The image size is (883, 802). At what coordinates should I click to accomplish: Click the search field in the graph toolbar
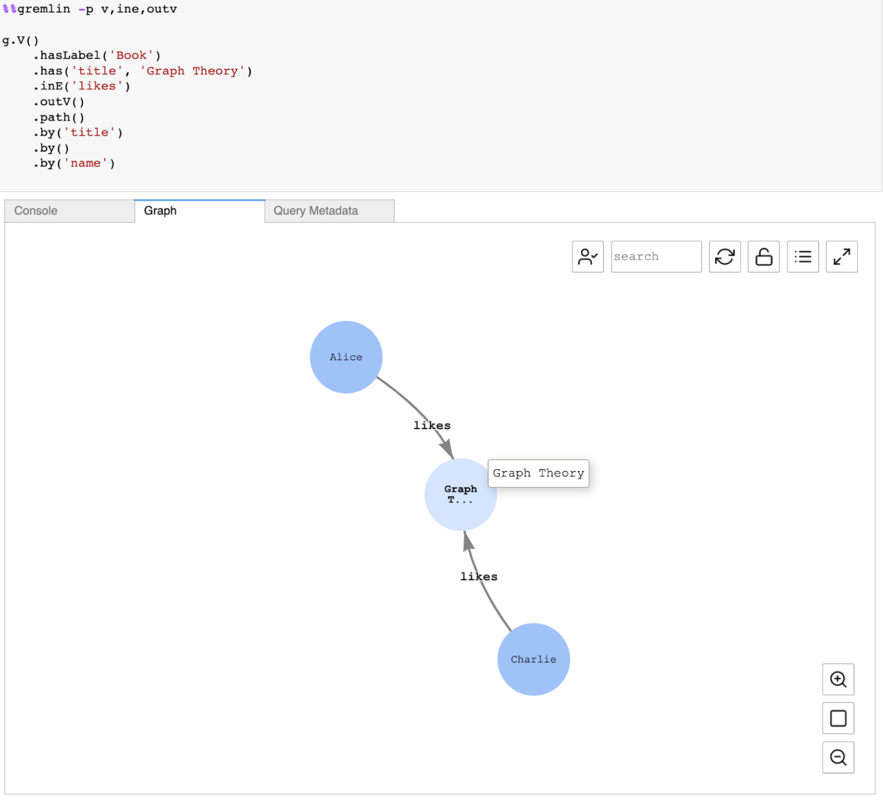pyautogui.click(x=656, y=256)
